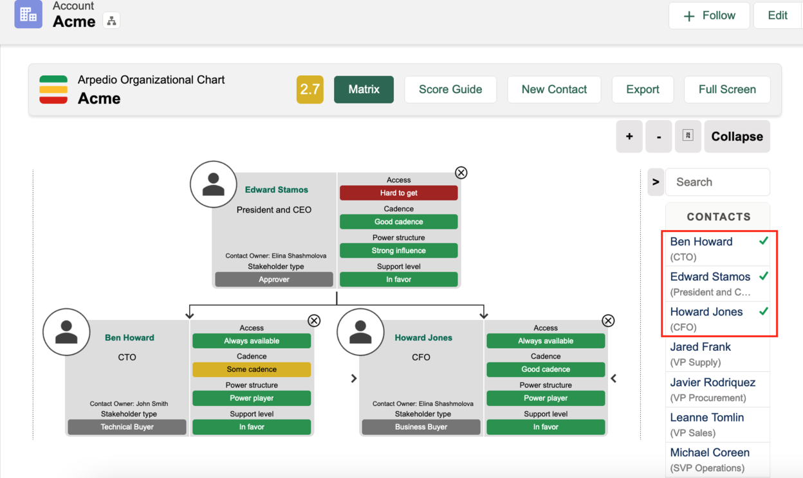
Task: Zoom out with the minus button
Action: coord(659,136)
